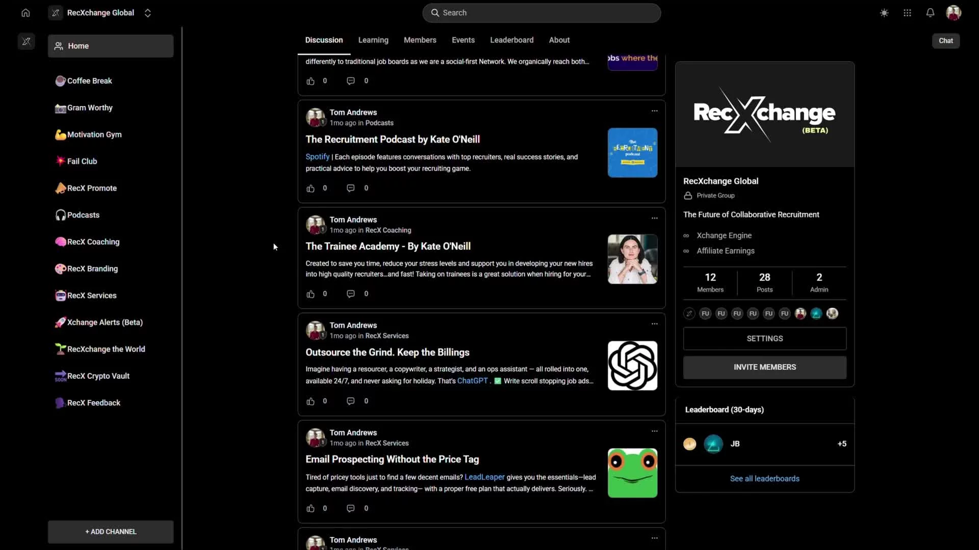Switch to the Discussion tab
The image size is (979, 550).
tap(324, 40)
